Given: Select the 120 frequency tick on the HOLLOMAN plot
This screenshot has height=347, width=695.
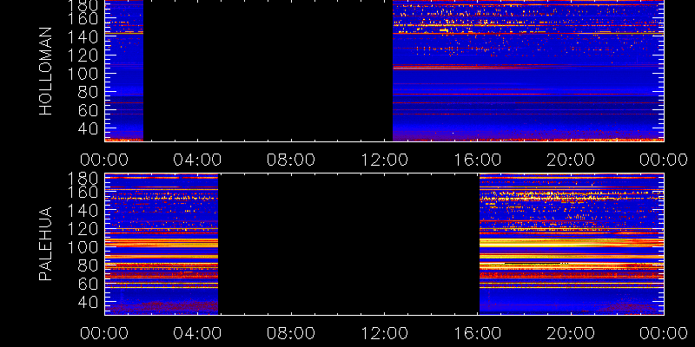Looking at the screenshot, I should (x=83, y=56).
